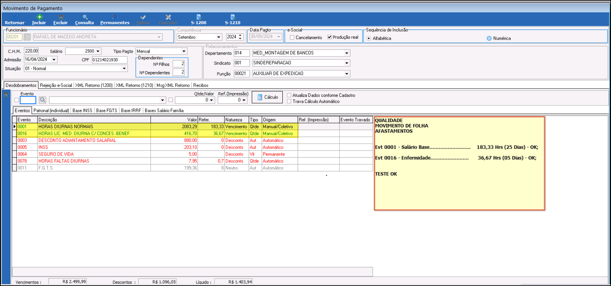The width and height of the screenshot is (611, 286).
Task: Click the Evento code input field
Action: click(28, 100)
